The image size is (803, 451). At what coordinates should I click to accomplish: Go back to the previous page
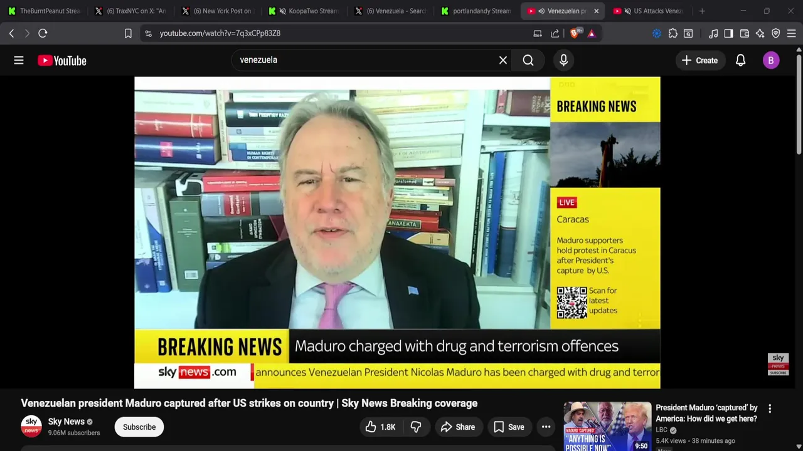11,33
